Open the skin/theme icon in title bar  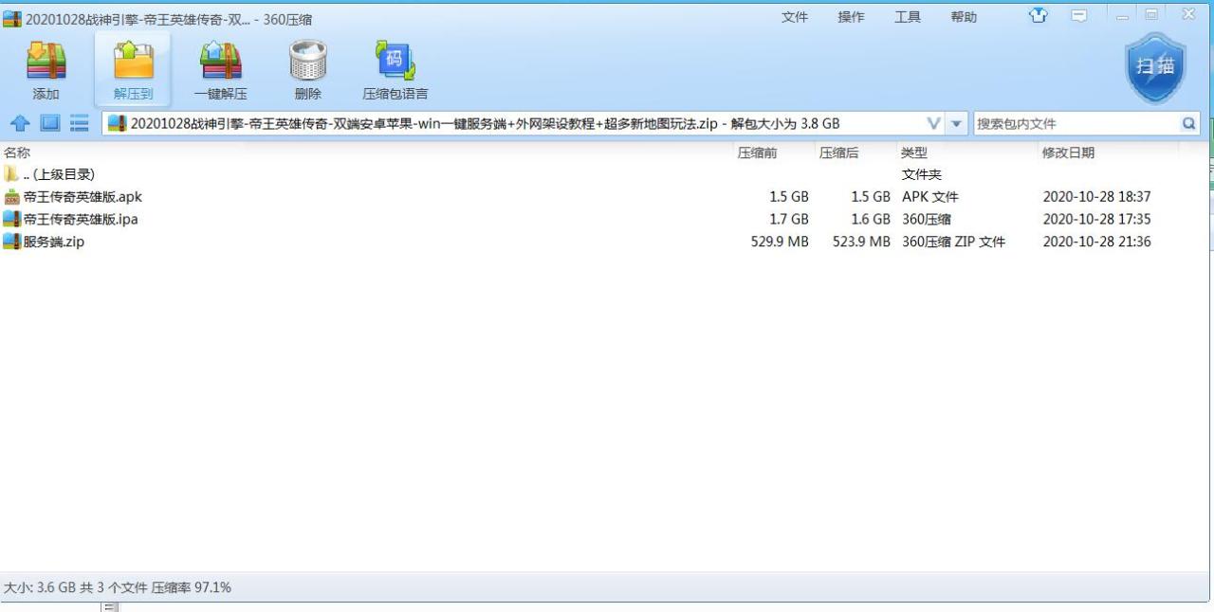(1039, 16)
